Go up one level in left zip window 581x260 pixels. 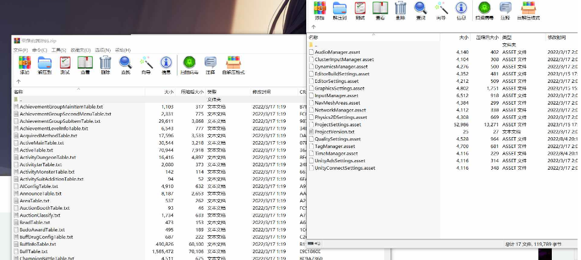click(x=18, y=81)
